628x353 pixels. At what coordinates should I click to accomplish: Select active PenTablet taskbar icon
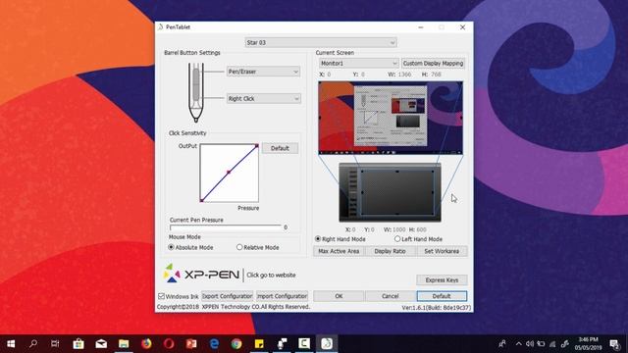(327, 344)
